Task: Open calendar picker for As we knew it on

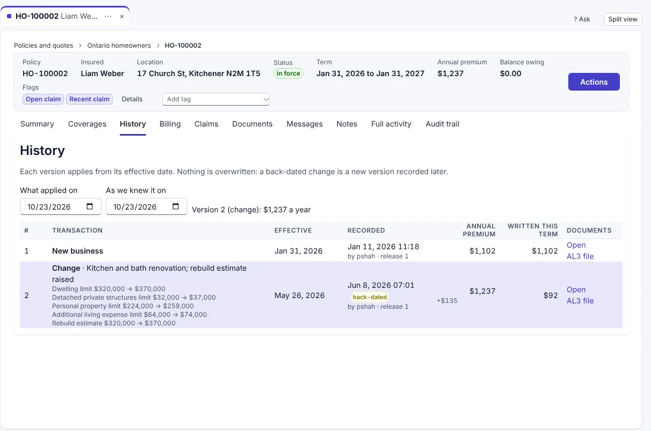Action: [176, 206]
